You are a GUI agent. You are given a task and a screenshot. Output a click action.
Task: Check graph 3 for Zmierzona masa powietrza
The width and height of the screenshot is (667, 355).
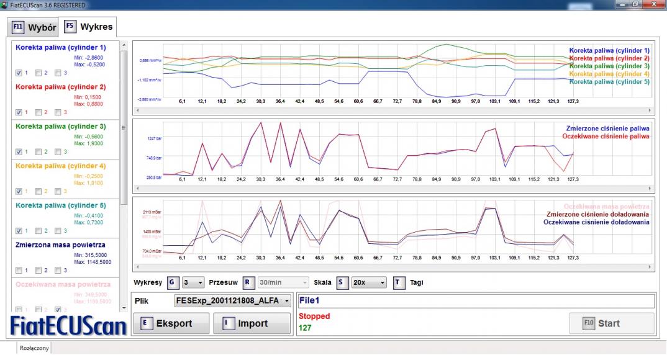point(58,270)
